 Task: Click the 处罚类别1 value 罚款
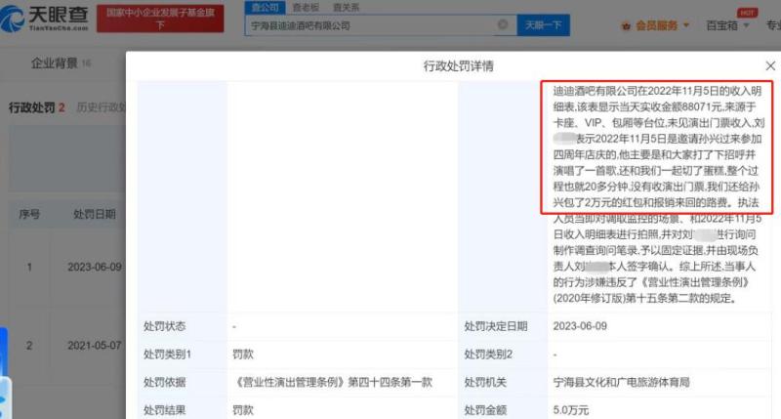point(243,355)
